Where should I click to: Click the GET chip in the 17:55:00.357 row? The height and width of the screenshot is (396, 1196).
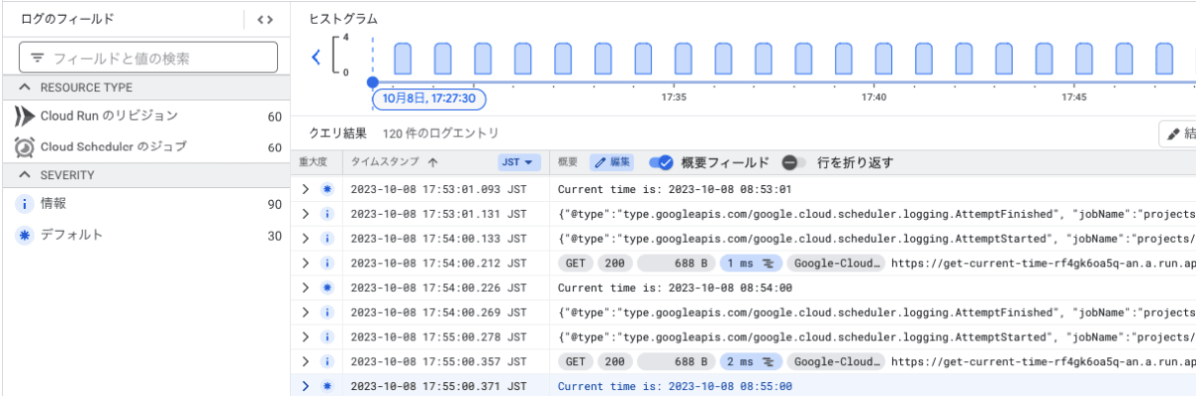point(575,361)
